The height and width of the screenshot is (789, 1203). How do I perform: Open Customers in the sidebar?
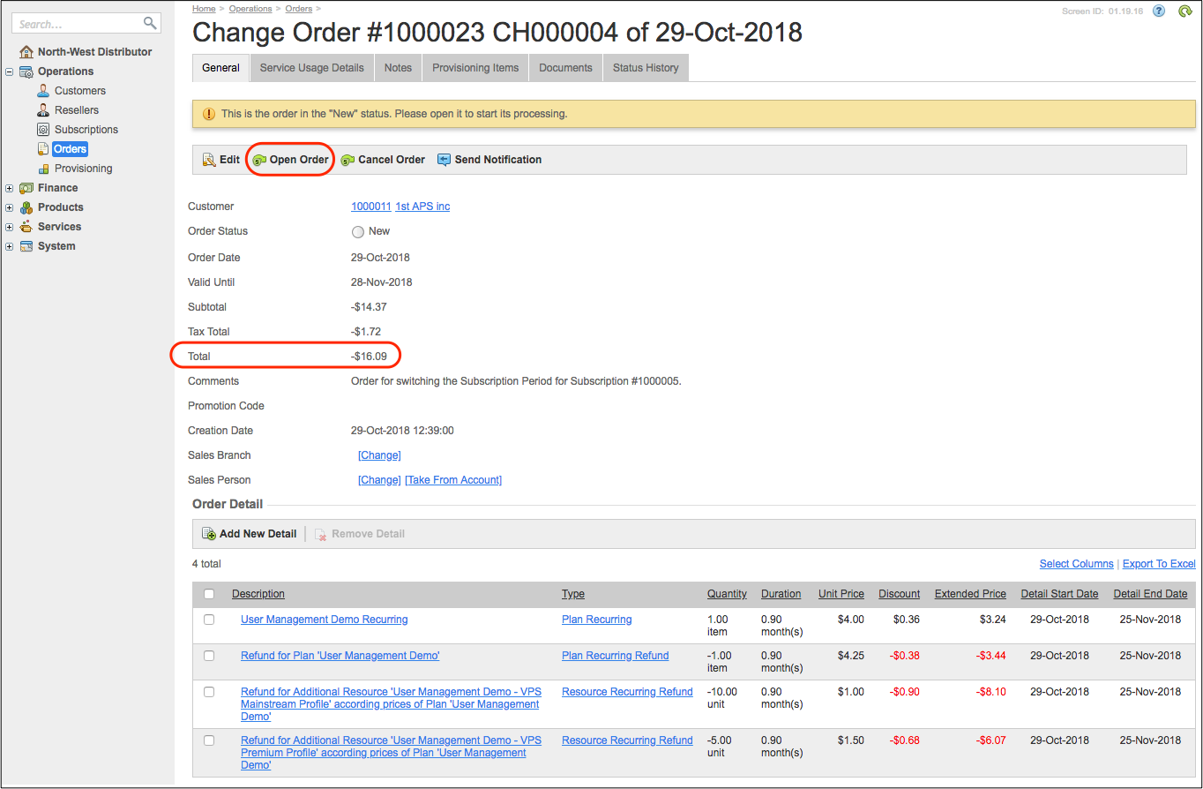coord(79,91)
